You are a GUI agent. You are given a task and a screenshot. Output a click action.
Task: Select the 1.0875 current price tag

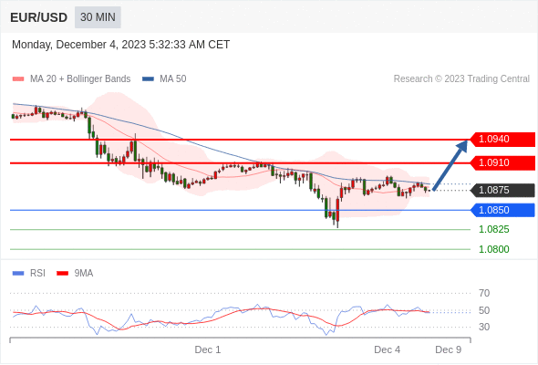(x=502, y=190)
